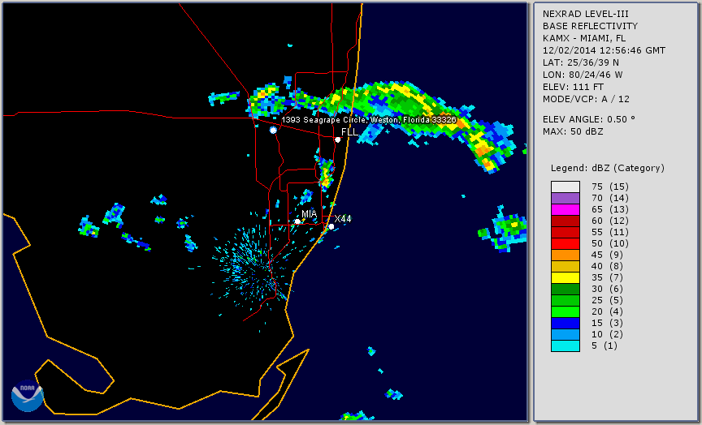Select the 5 dBZ cyan legend swatch
The image size is (702, 425).
pos(565,346)
